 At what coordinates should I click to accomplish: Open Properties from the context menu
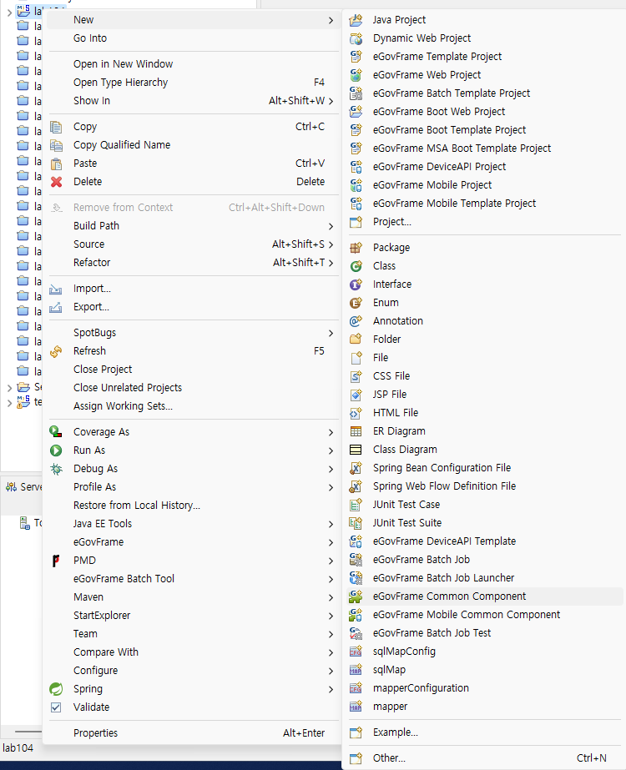(x=194, y=733)
